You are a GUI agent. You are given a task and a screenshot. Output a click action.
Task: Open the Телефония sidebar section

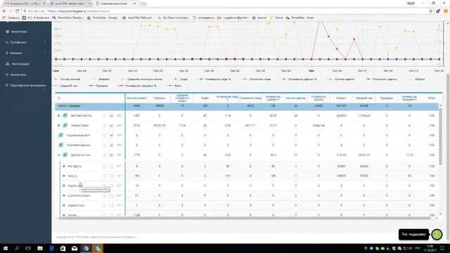pos(18,42)
